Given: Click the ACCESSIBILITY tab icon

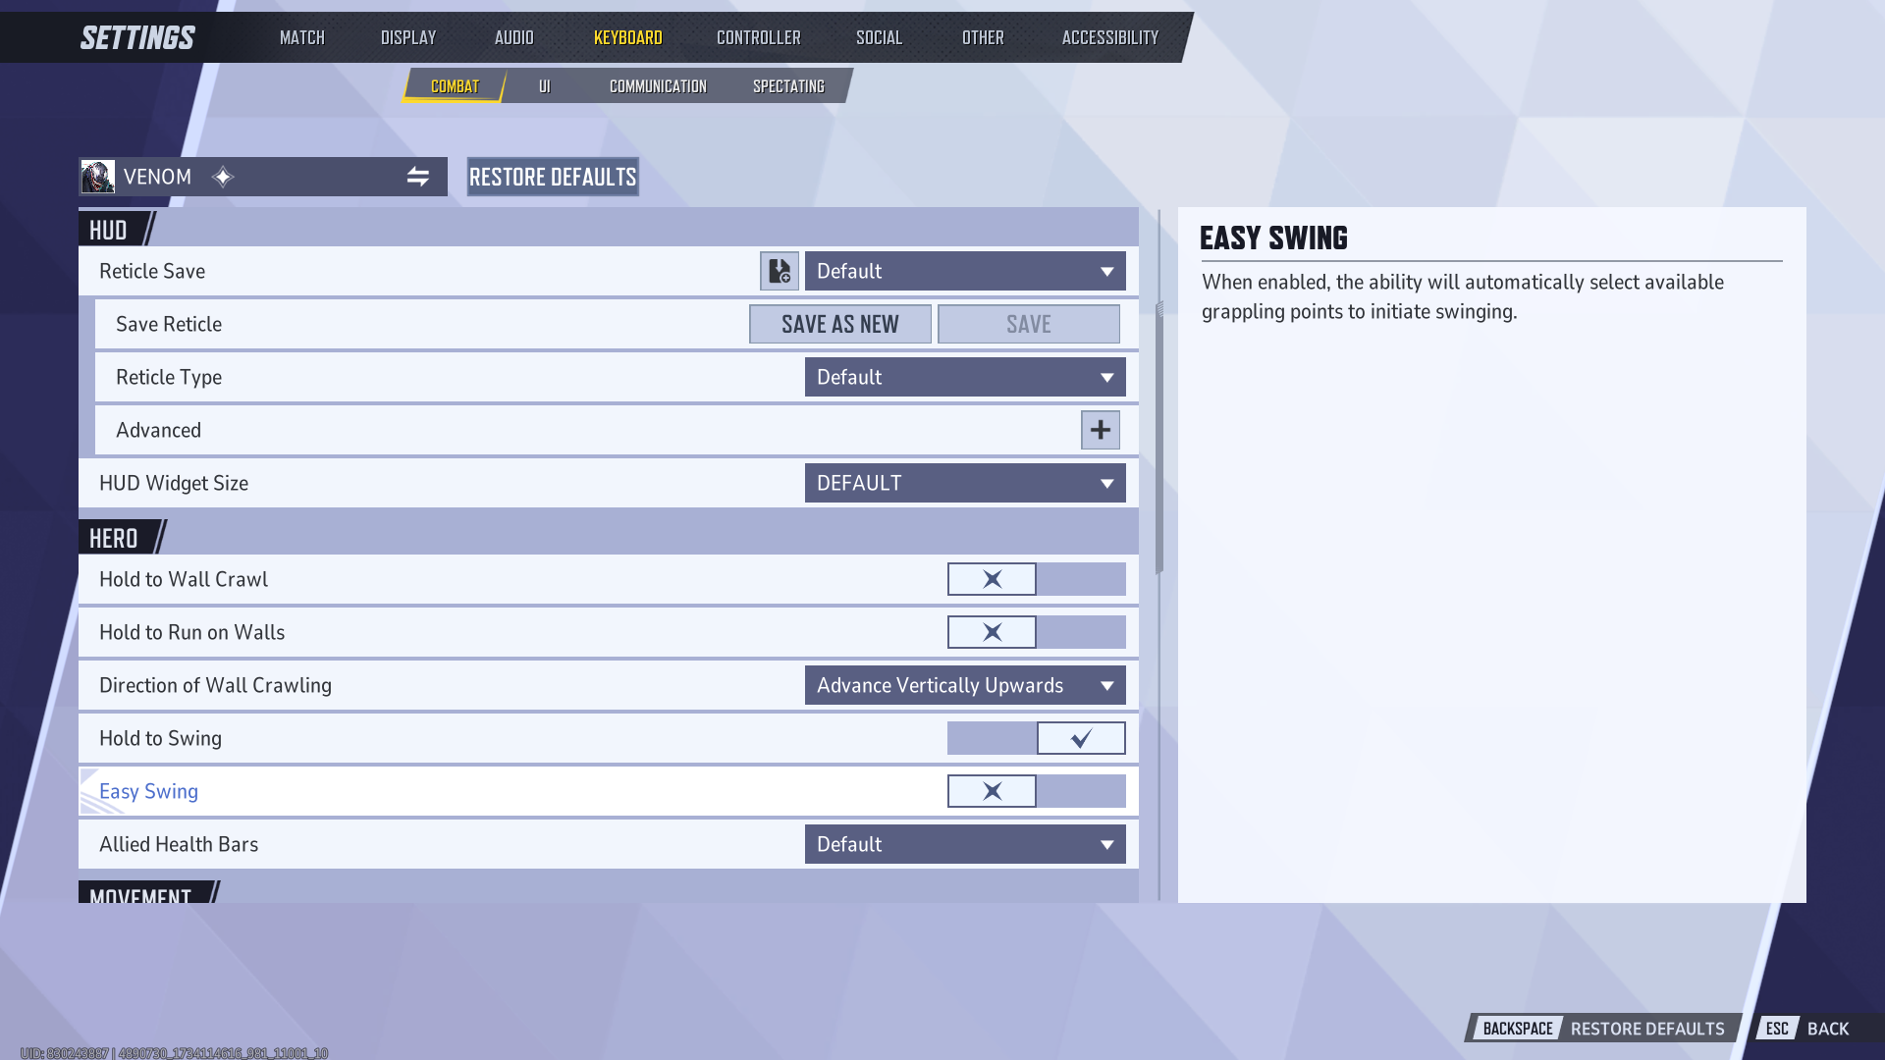Looking at the screenshot, I should [1109, 36].
